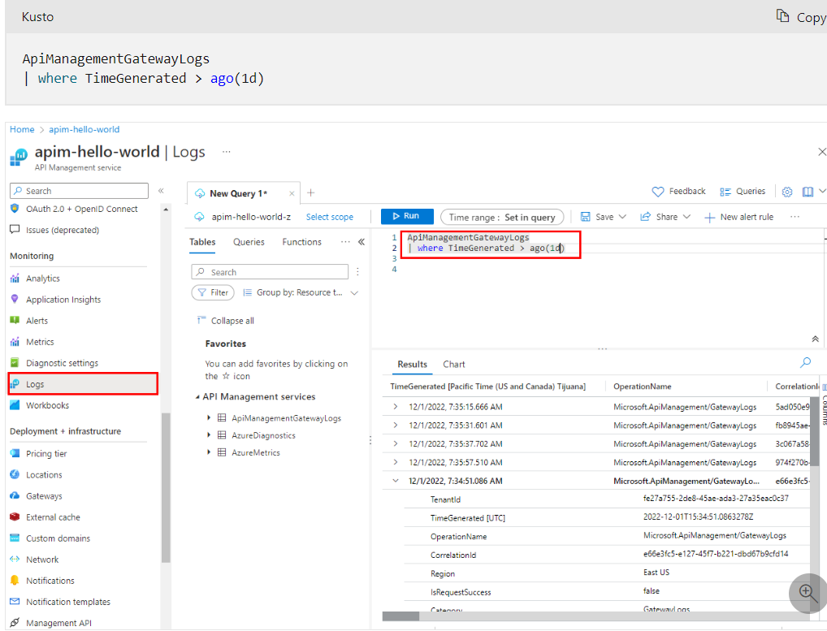Viewport: 827px width, 631px height.
Task: Open the Save dropdown
Action: 604,217
